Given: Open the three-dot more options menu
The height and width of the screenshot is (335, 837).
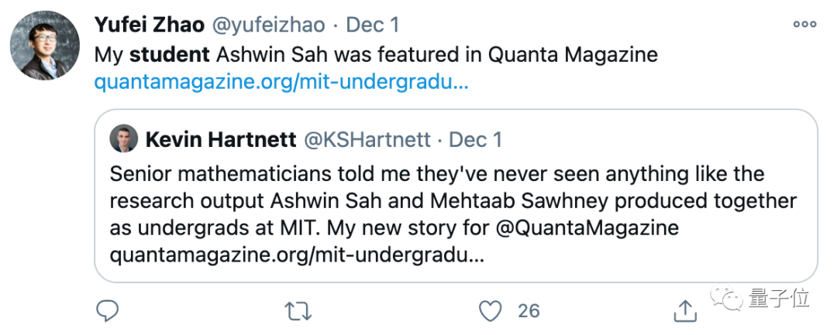Looking at the screenshot, I should pos(804,24).
